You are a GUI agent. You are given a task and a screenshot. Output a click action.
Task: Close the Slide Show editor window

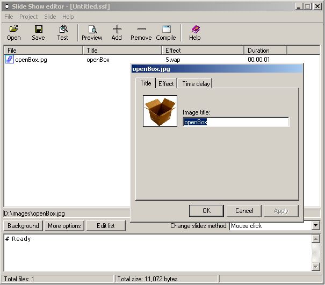coord(317,6)
